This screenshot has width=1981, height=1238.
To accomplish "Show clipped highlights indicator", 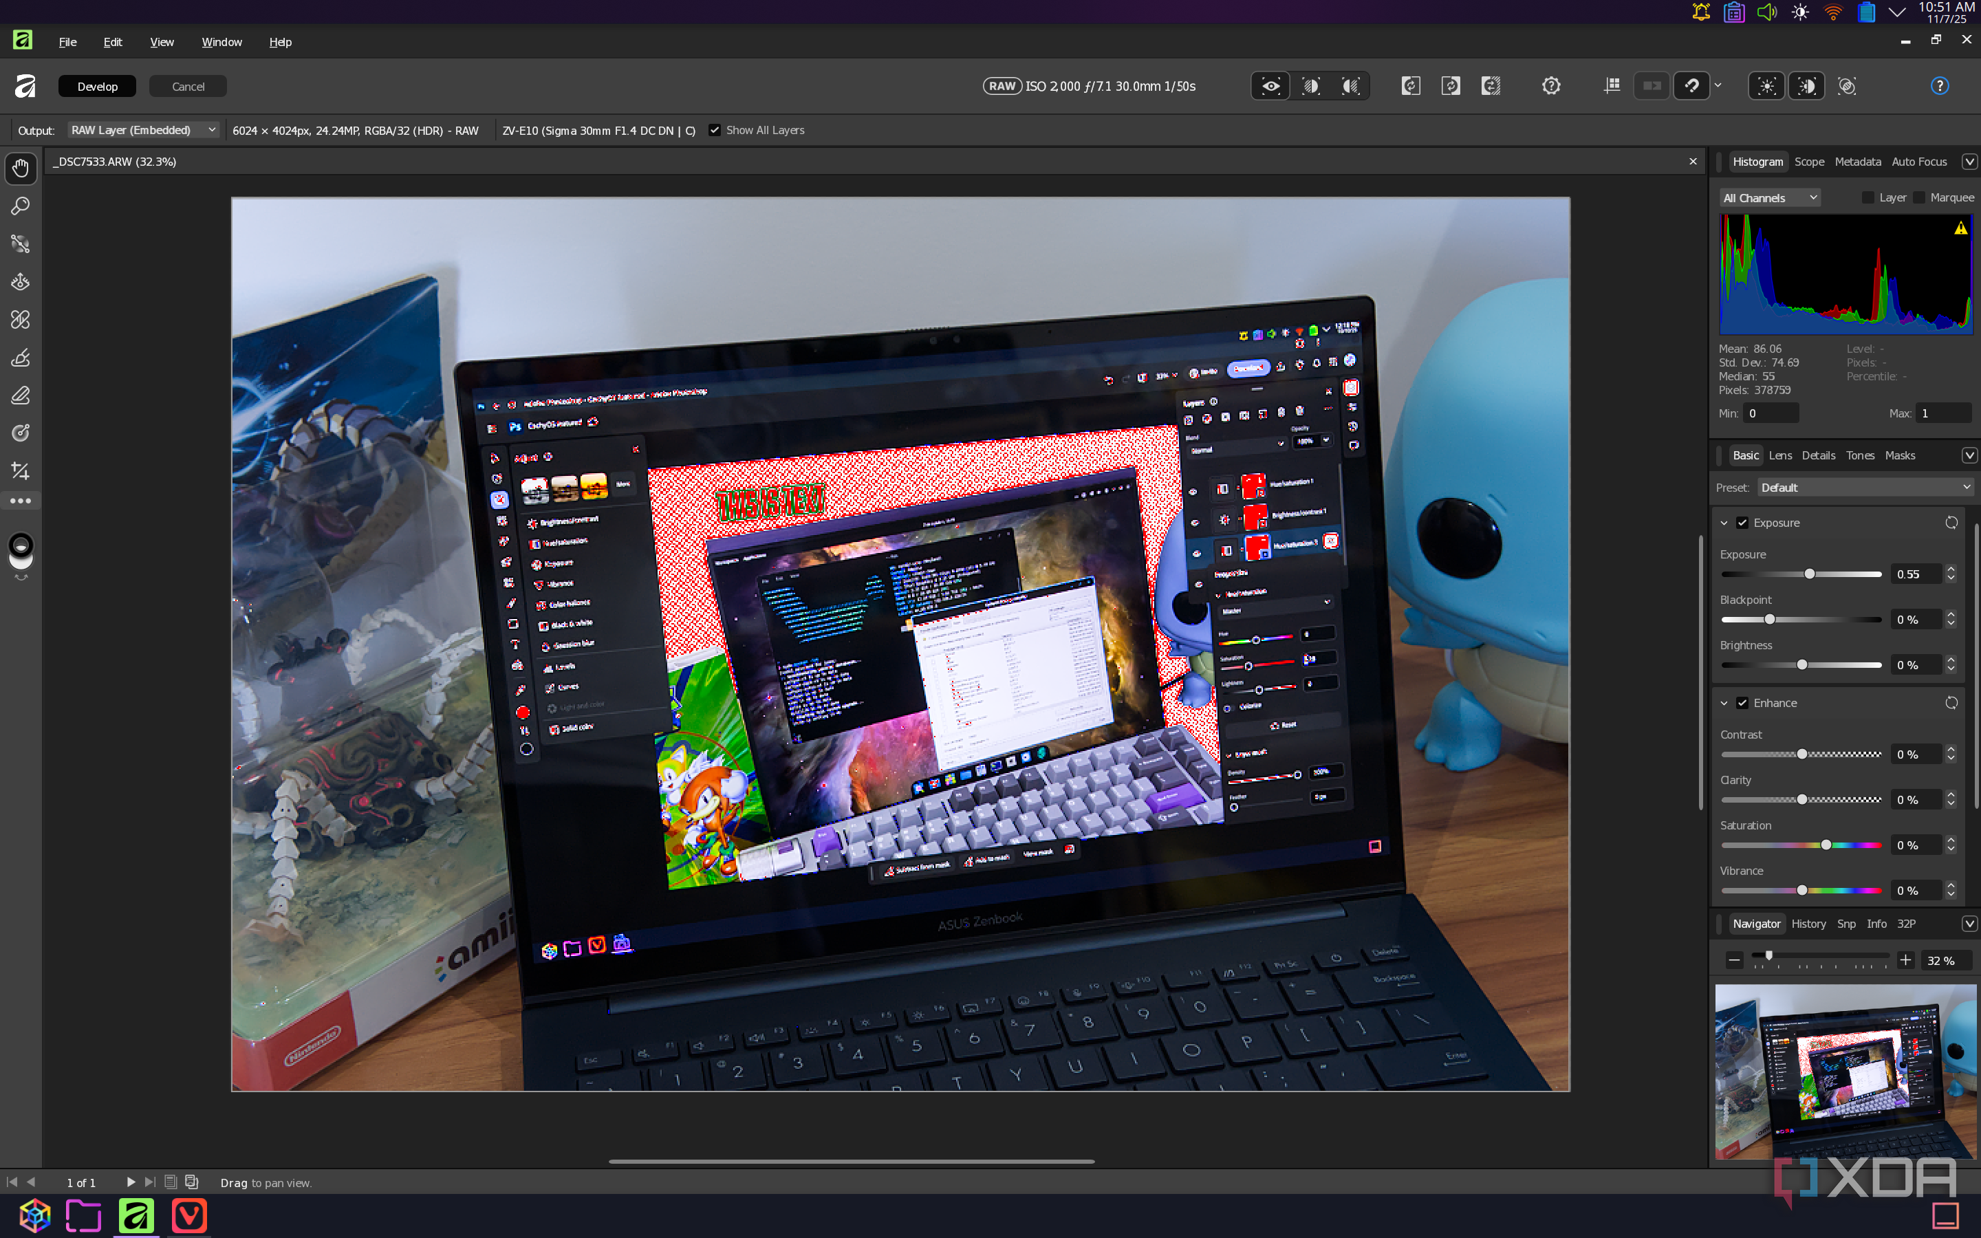I will pyautogui.click(x=1766, y=86).
